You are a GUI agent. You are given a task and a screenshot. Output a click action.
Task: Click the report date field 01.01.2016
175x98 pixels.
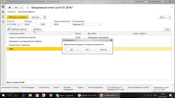tap(12, 24)
